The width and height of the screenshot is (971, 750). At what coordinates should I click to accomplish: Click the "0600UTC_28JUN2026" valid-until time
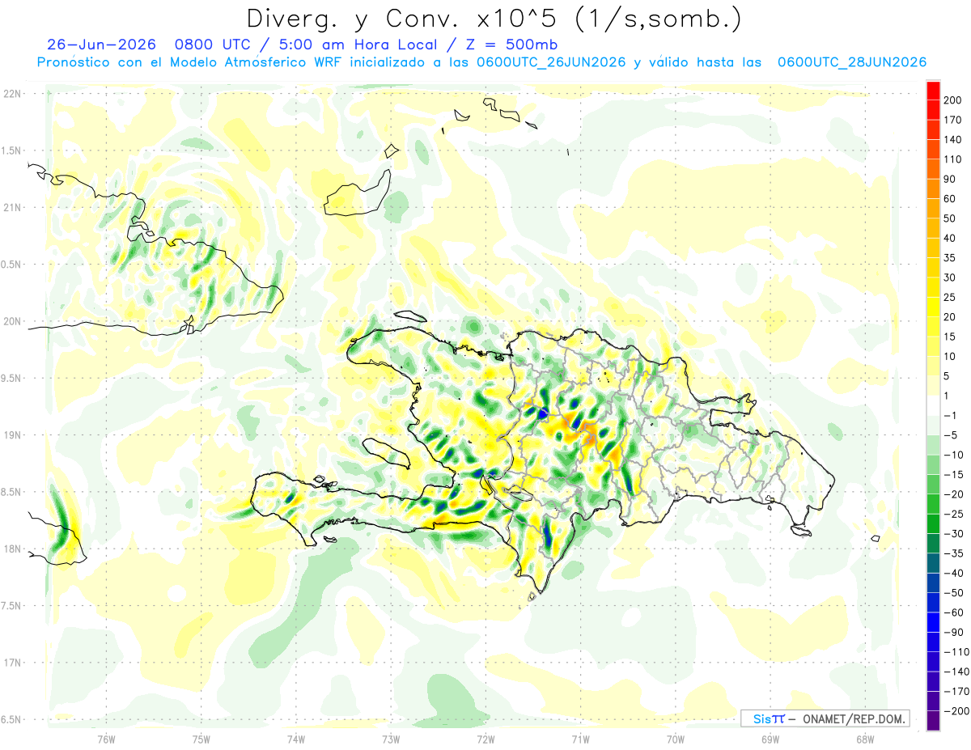[x=851, y=62]
